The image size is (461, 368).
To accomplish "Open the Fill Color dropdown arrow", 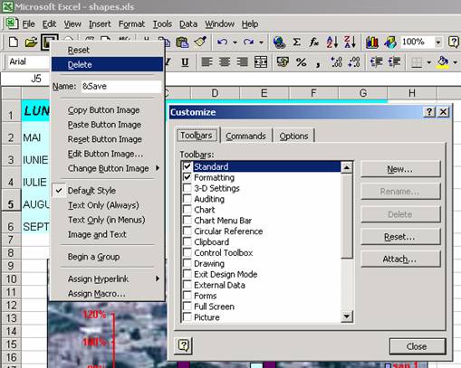I will point(455,62).
